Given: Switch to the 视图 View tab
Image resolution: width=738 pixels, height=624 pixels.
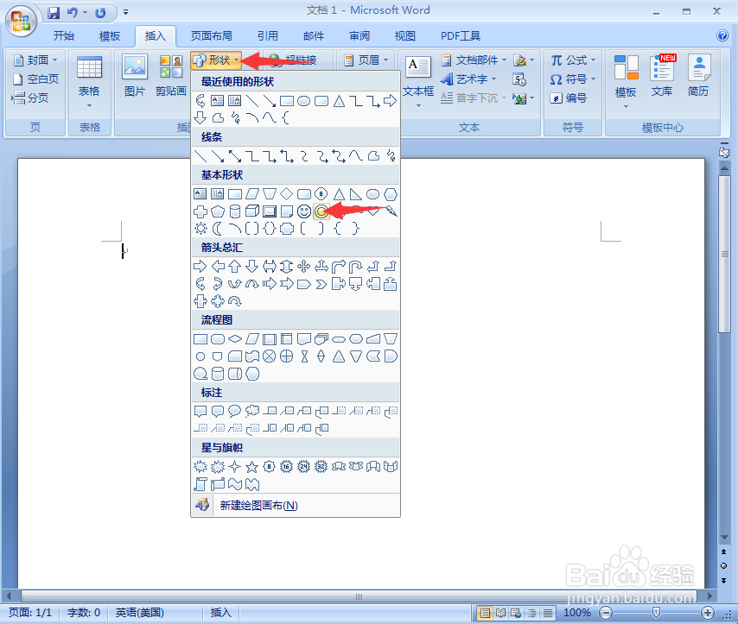Looking at the screenshot, I should tap(404, 35).
